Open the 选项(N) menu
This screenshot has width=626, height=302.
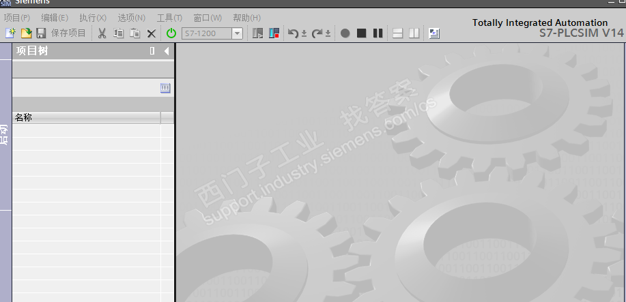[x=131, y=18]
